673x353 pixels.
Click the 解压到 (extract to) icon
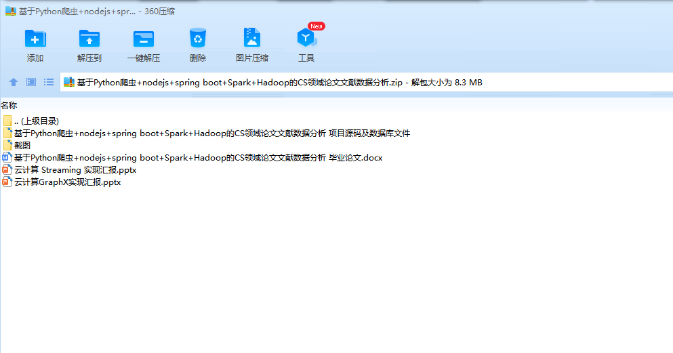[x=89, y=39]
